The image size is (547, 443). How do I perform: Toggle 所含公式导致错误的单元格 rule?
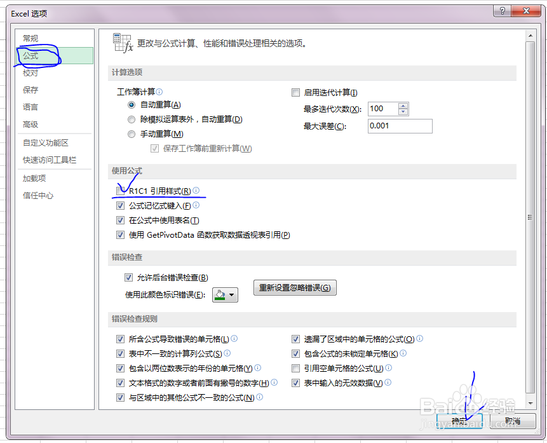(120, 339)
